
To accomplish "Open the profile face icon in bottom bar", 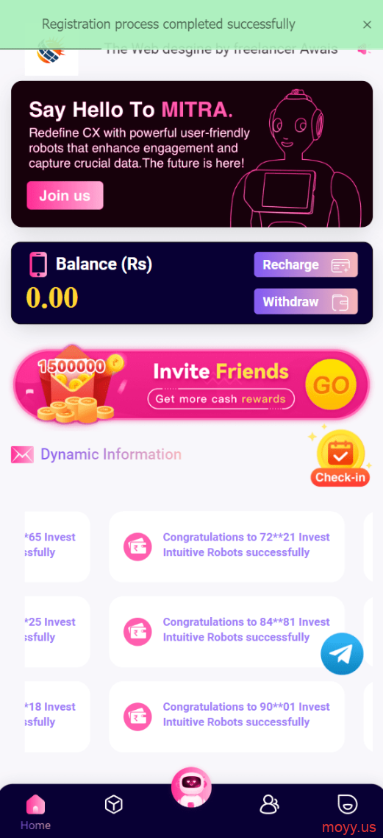I will (347, 804).
